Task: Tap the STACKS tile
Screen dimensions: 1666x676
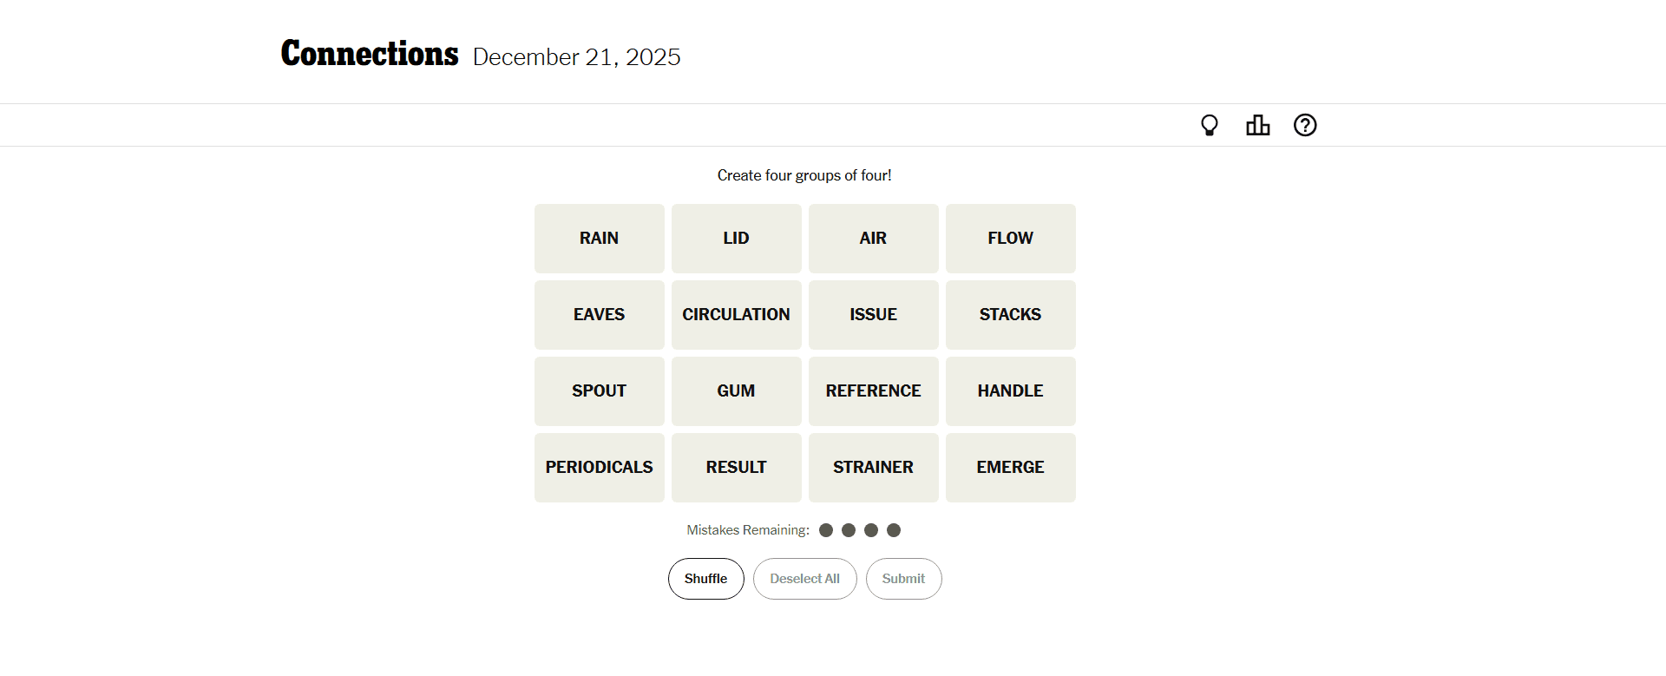Action: (x=1010, y=315)
